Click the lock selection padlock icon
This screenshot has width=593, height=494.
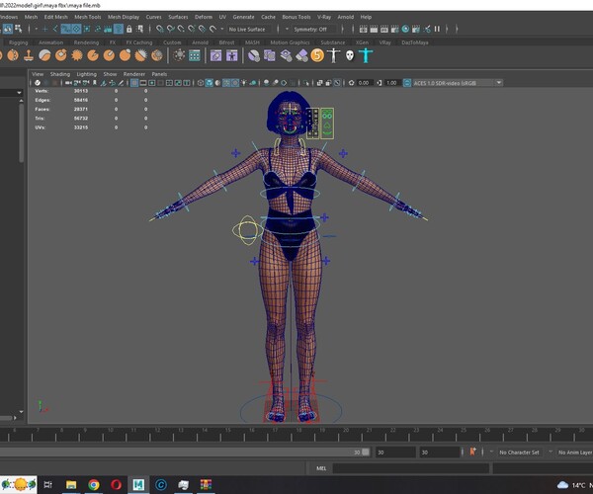click(128, 29)
